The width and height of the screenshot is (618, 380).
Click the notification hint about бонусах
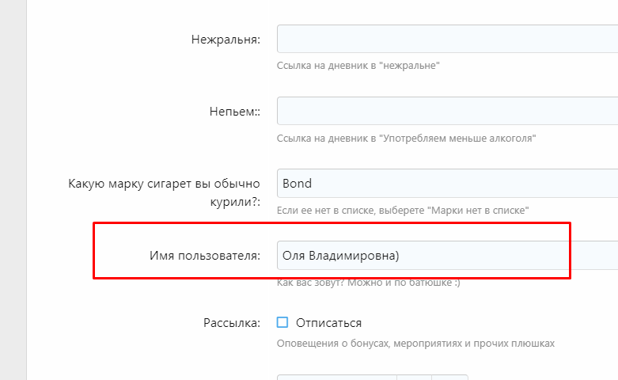point(415,344)
